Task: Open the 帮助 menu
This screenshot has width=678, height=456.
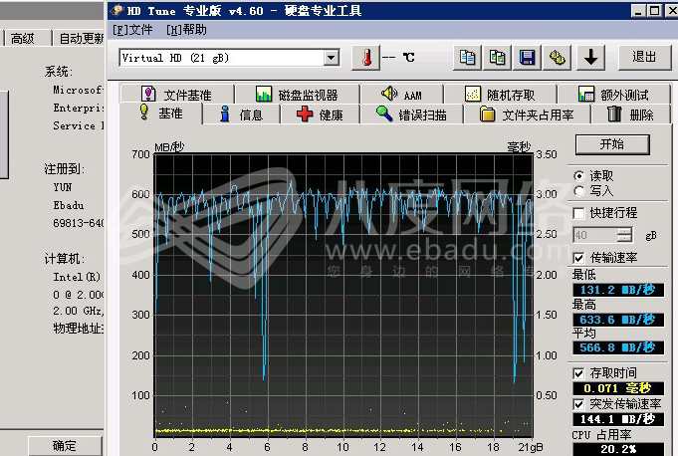Action: [186, 30]
